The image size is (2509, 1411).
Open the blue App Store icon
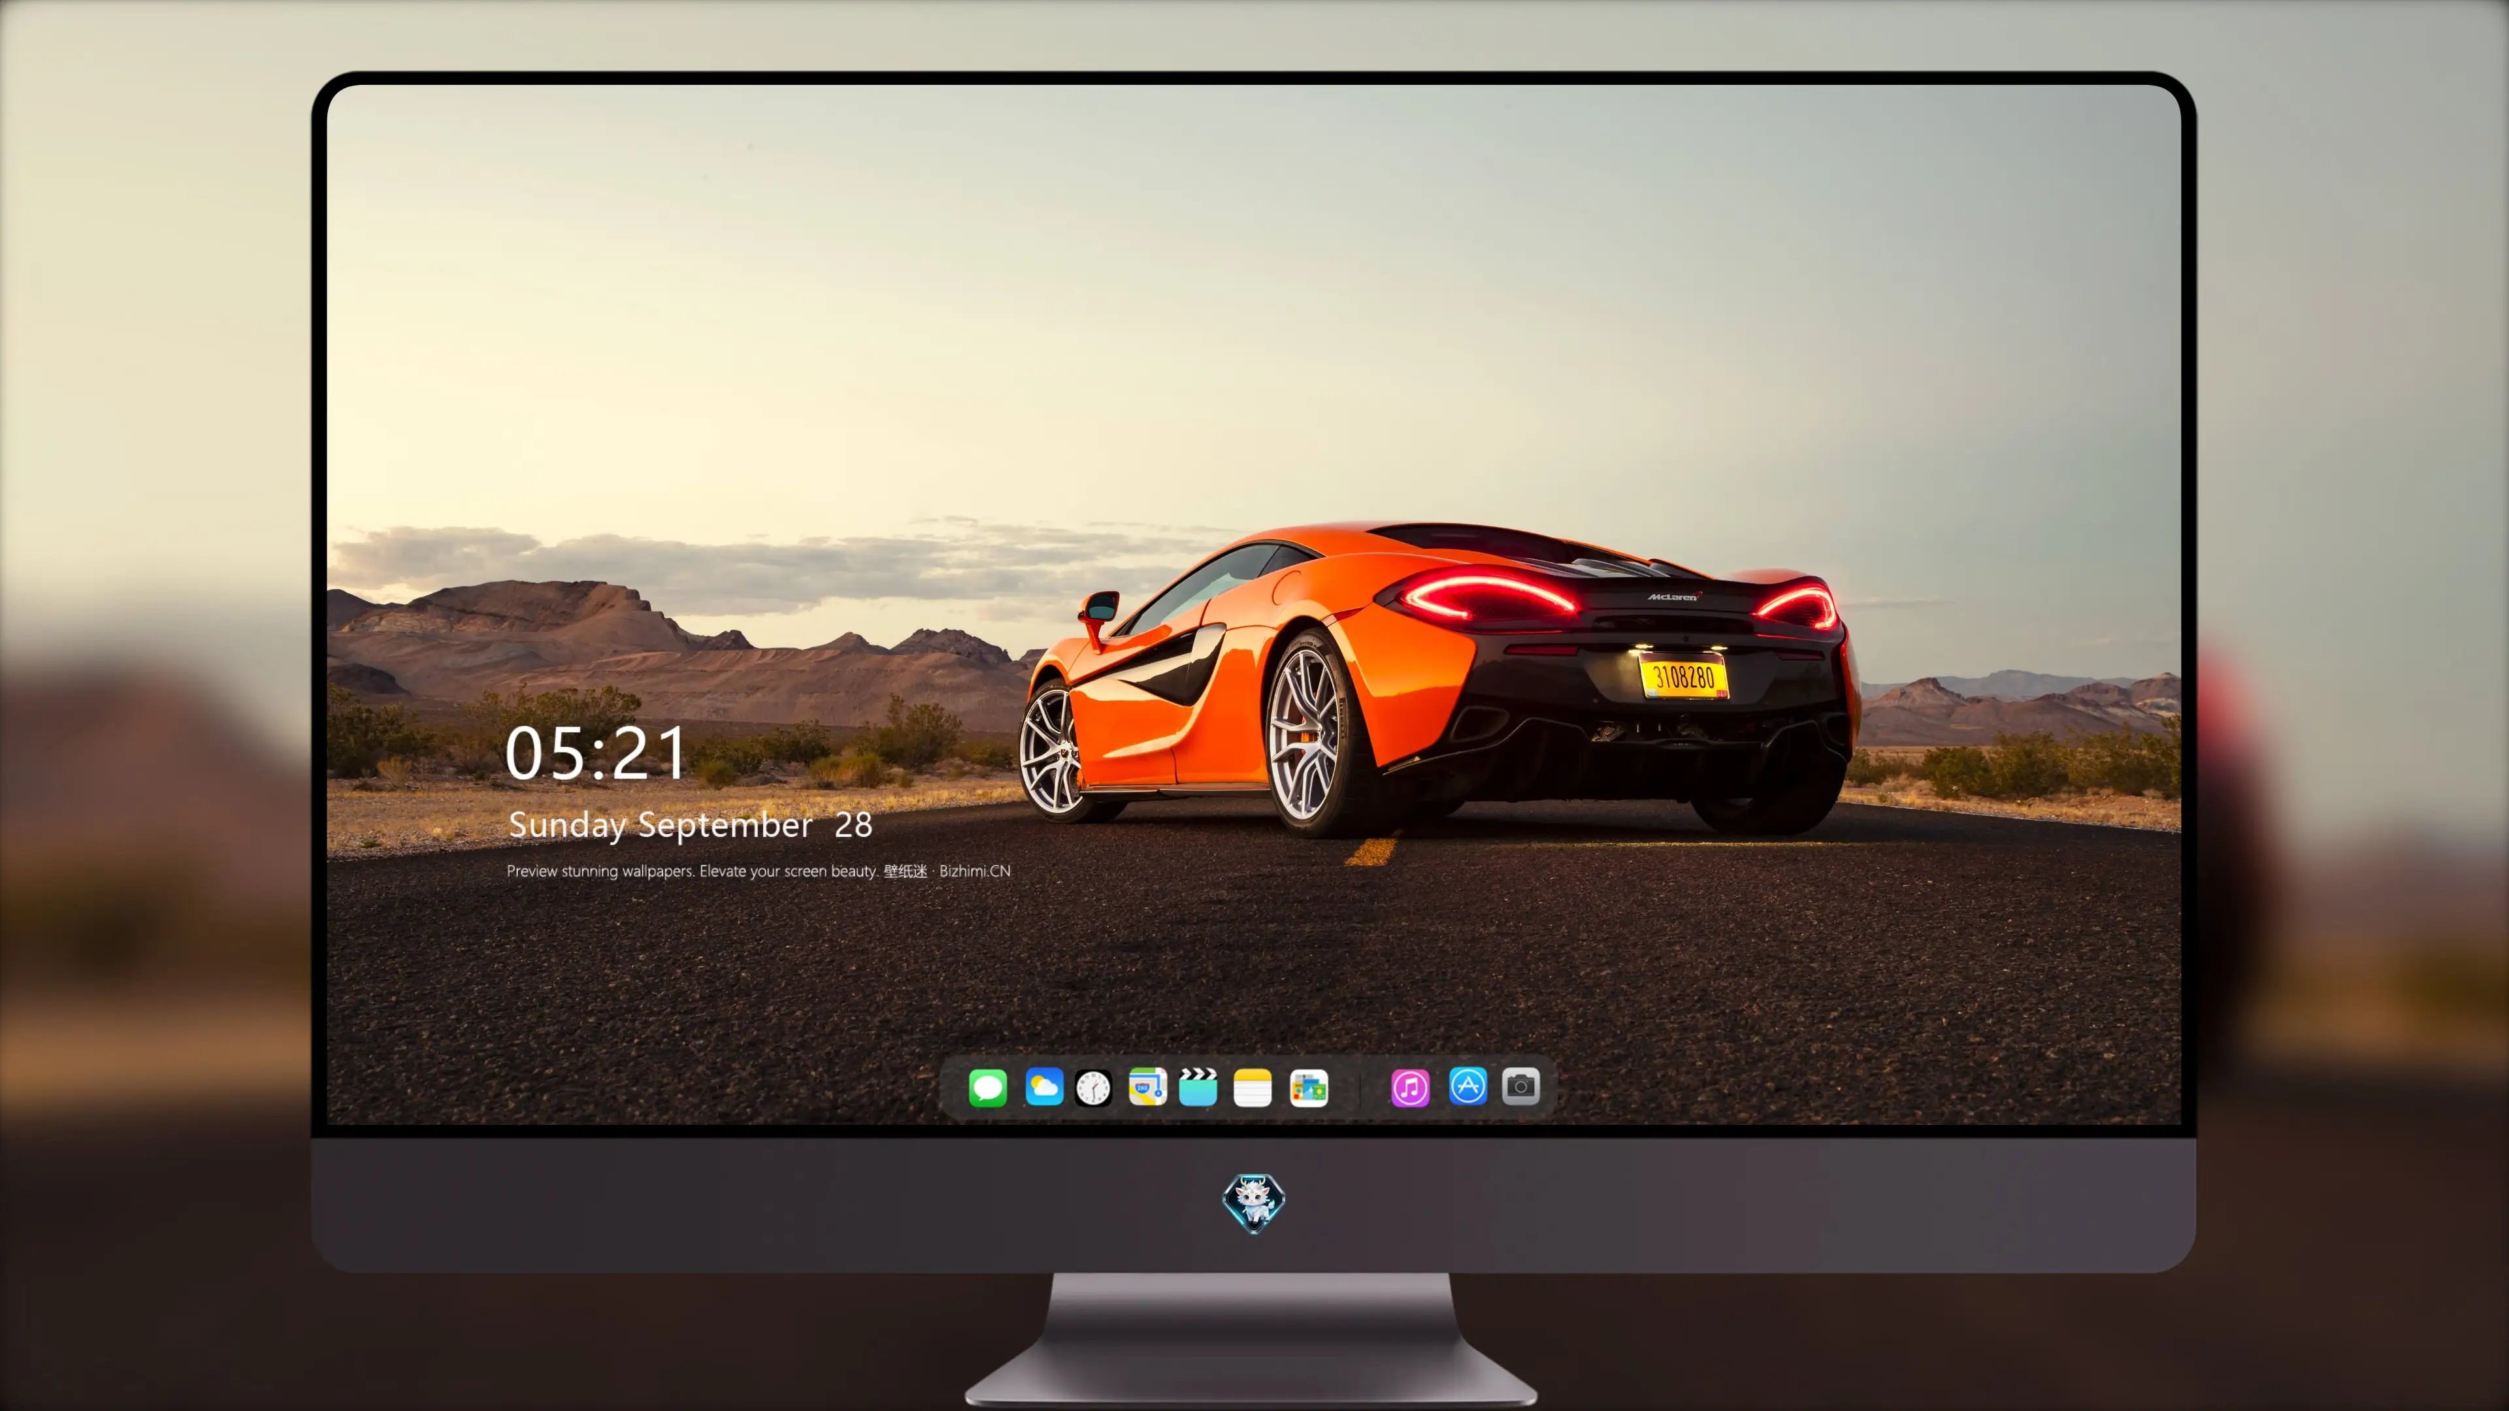[x=1468, y=1086]
